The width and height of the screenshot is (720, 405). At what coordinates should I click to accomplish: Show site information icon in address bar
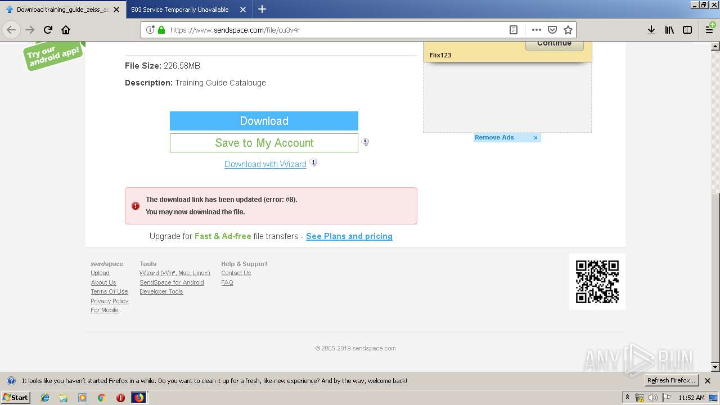[x=150, y=30]
